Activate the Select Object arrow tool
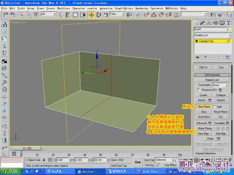Viewport: 234px width, 175px height. [x=61, y=15]
